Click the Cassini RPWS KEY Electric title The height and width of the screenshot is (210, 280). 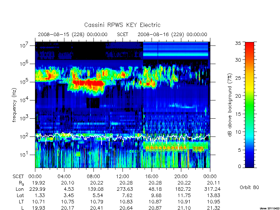point(122,25)
